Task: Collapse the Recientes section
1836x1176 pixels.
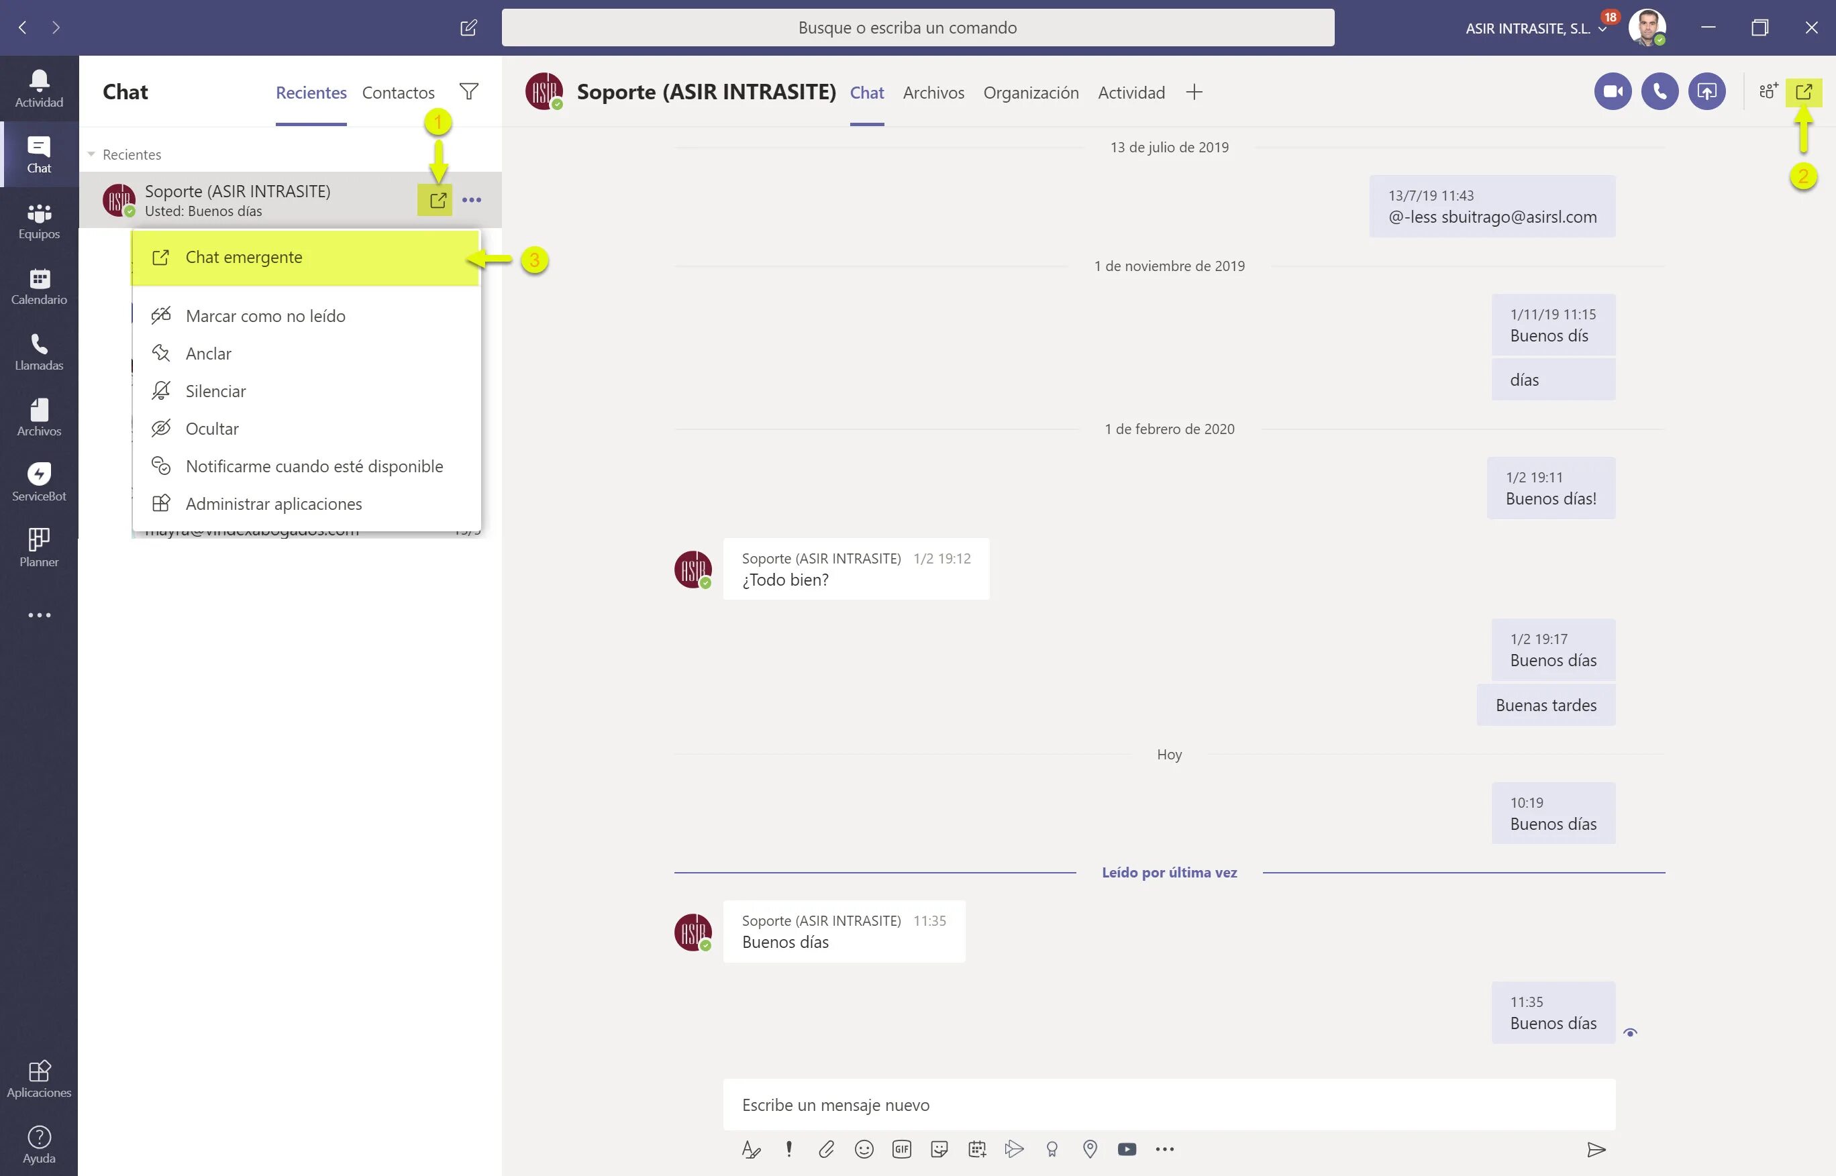Action: [91, 154]
